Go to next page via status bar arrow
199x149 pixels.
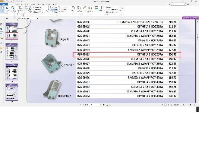click(x=101, y=105)
